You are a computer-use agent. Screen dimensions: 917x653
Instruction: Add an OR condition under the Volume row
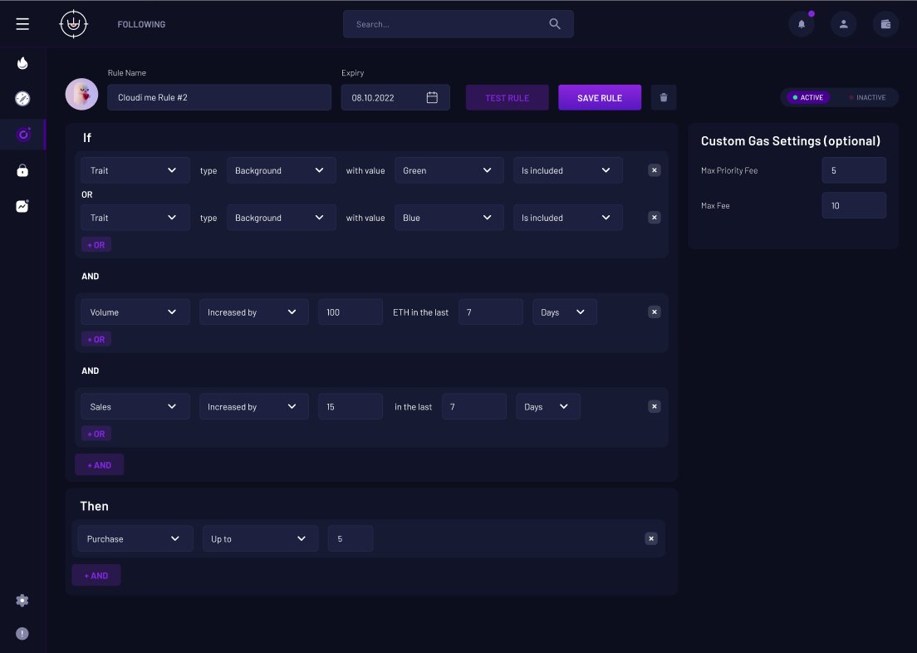(96, 338)
